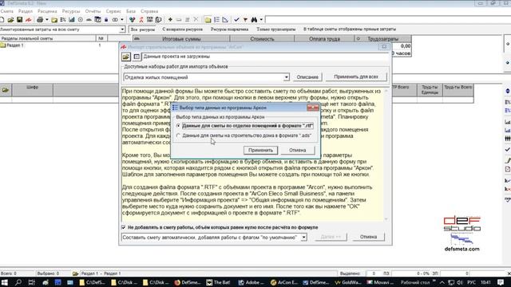Click the folder icon in the bottom status bar
Viewport: 511px width, 287px height.
pos(75,273)
